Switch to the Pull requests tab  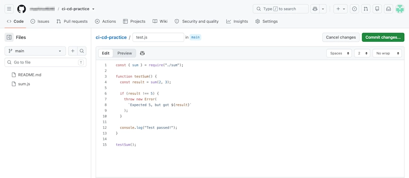pos(72,21)
